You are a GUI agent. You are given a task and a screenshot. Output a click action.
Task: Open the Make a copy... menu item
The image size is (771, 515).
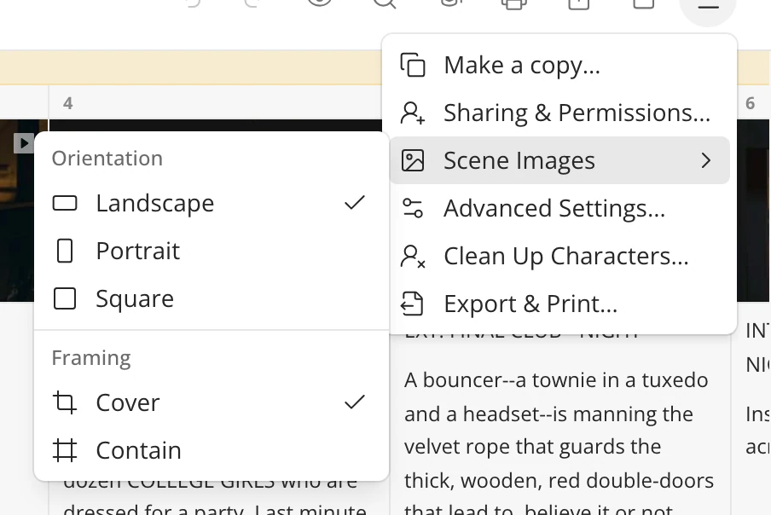(x=559, y=65)
